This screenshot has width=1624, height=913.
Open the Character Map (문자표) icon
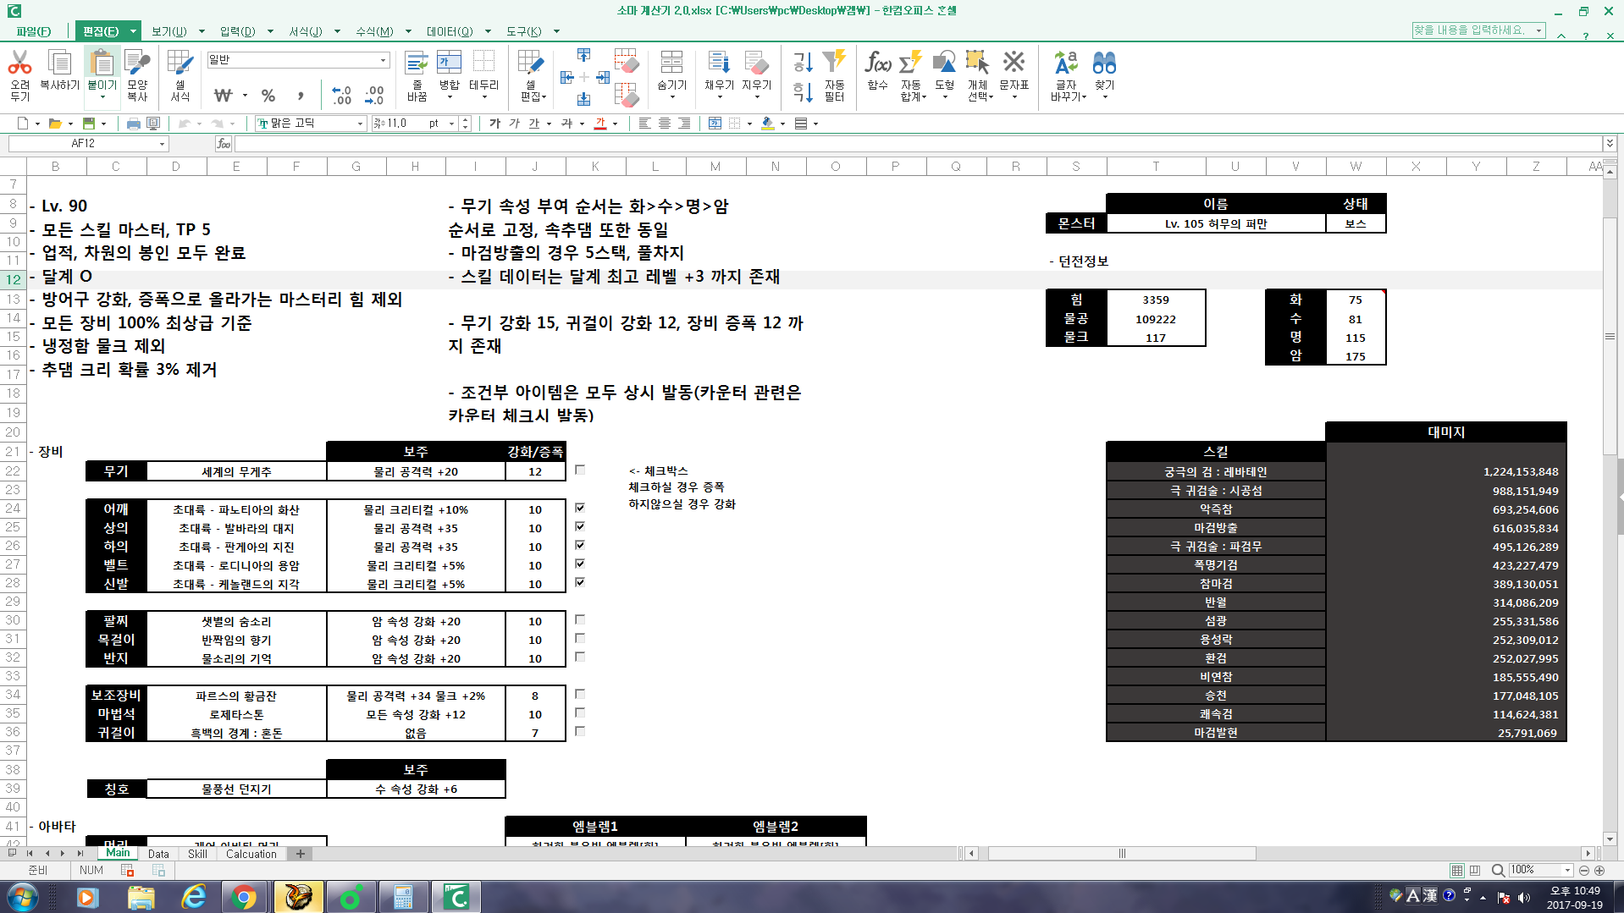pos(1014,63)
